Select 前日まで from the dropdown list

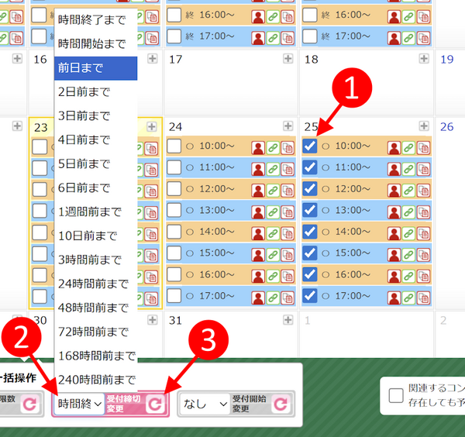pos(96,68)
